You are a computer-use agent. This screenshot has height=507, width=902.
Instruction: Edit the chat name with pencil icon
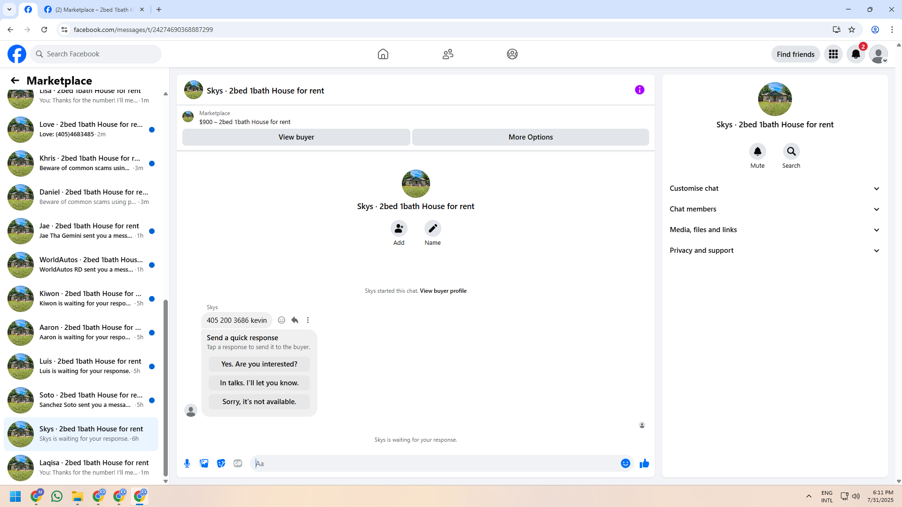(432, 228)
